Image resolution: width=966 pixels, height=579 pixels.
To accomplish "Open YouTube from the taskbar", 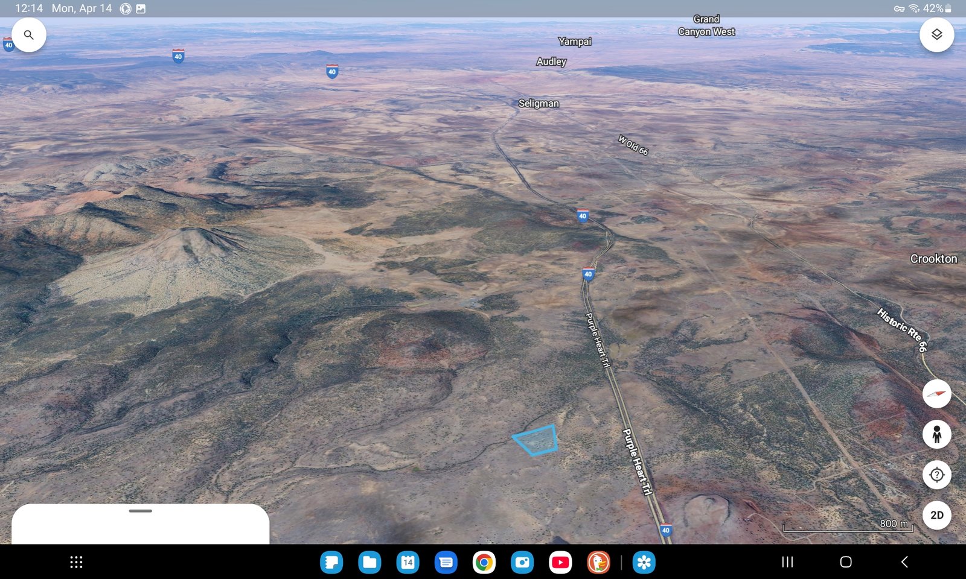I will (560, 562).
